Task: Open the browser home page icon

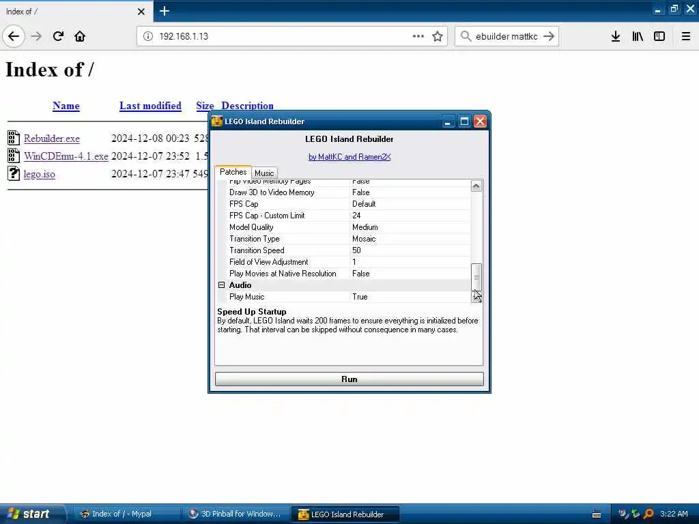Action: 80,36
